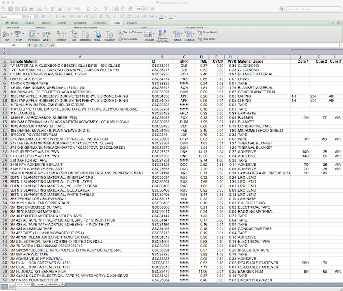Switch to the Review ribbon tab
Viewport: 343px width, 291px height.
(132, 23)
